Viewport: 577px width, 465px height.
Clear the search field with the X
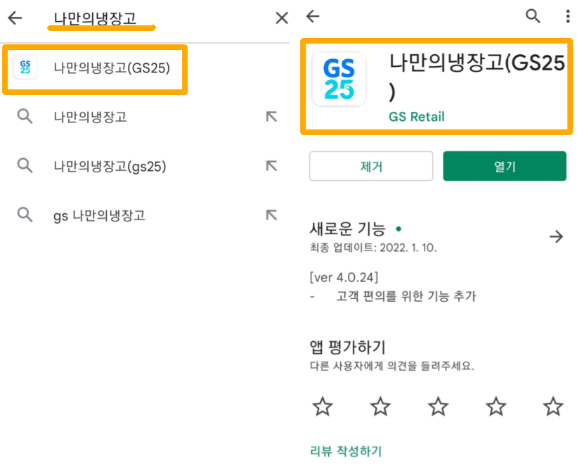281,18
